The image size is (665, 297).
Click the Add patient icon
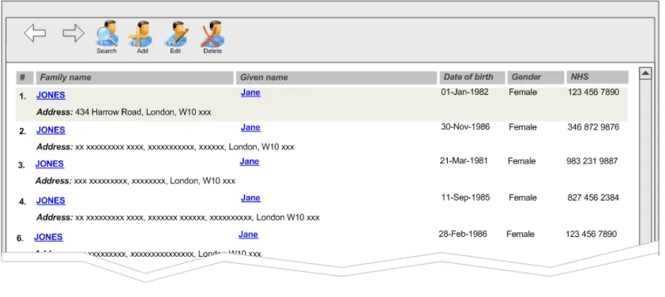click(141, 34)
